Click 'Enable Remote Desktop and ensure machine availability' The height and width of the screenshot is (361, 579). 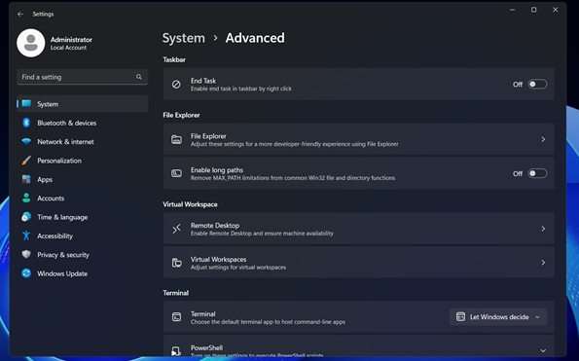click(262, 234)
